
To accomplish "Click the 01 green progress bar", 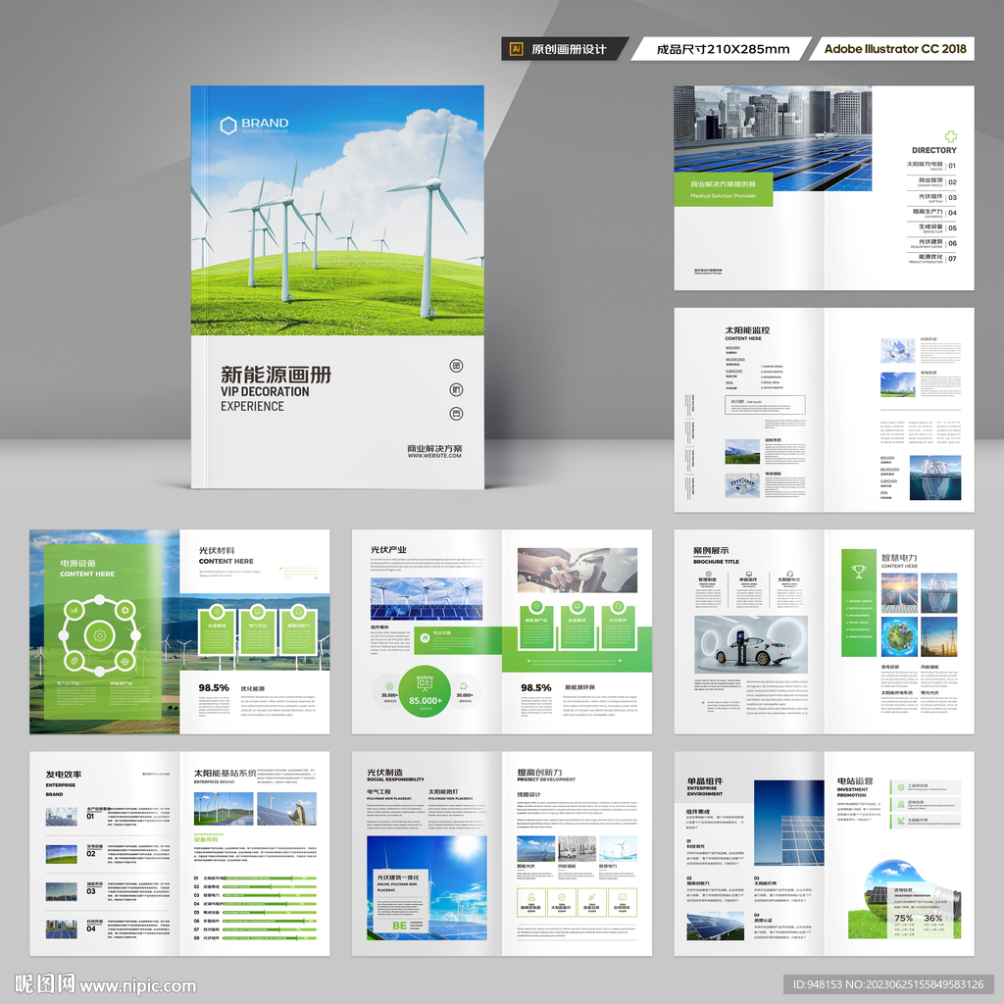I will coord(270,878).
